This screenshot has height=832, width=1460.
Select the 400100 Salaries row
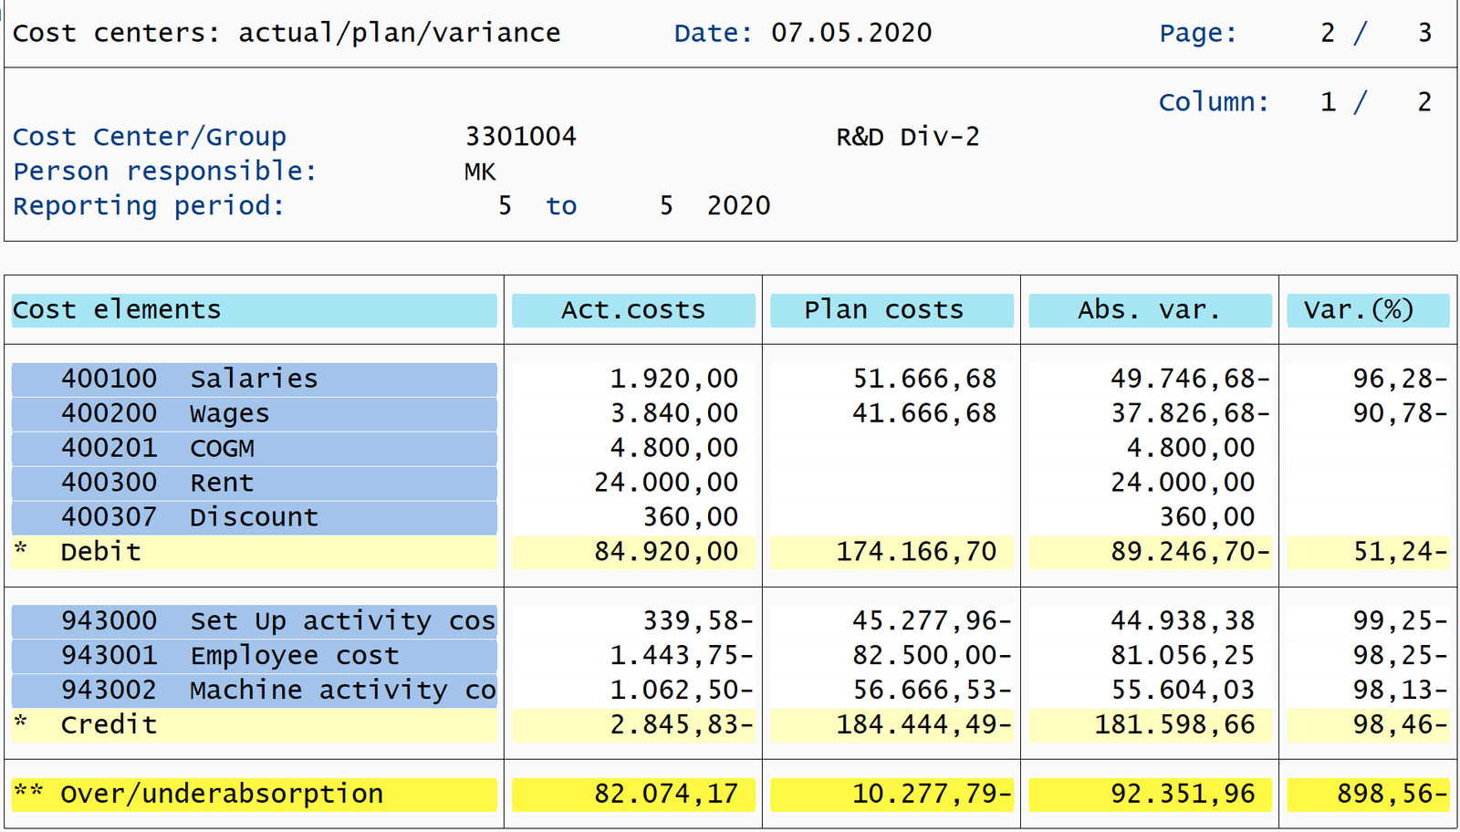click(254, 379)
